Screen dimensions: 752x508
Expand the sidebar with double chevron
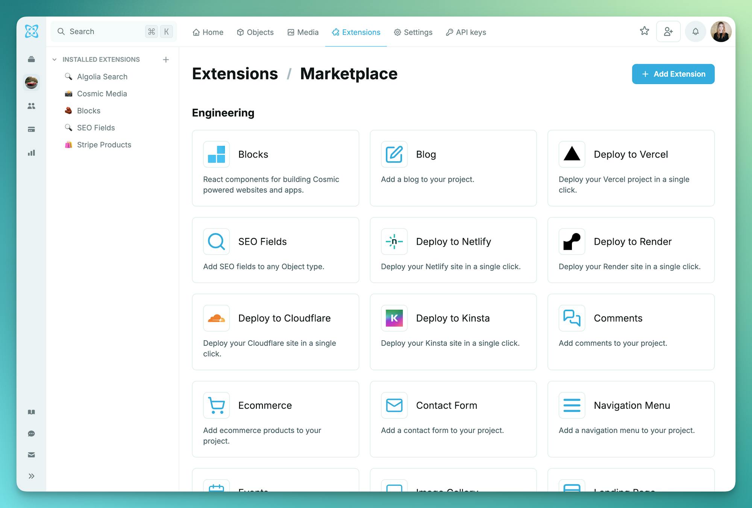[32, 476]
